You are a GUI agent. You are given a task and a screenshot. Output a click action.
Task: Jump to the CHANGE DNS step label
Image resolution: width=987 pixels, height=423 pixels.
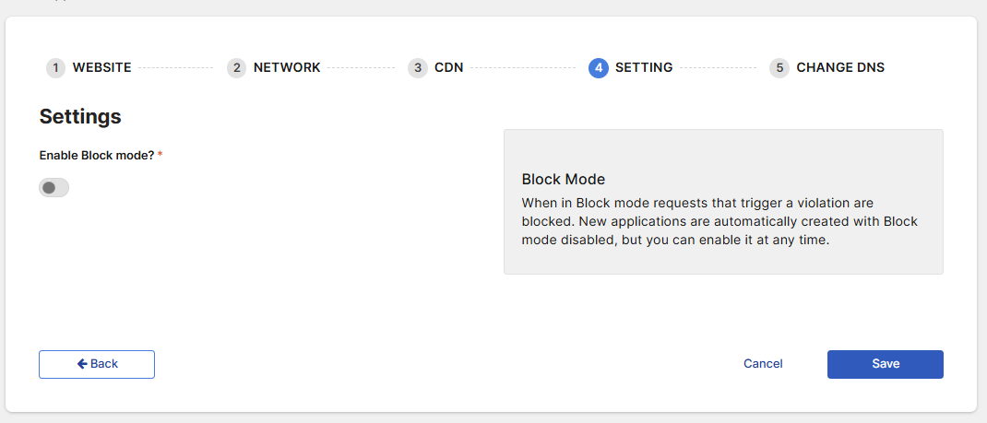pos(839,67)
